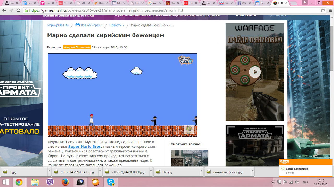Viewport: 334px width, 187px height.
Task: Click the left Проект Армата logo ad
Action: 20,90
